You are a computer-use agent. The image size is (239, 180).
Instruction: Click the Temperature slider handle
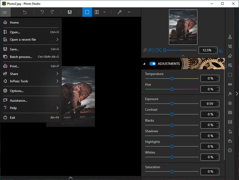click(x=172, y=78)
